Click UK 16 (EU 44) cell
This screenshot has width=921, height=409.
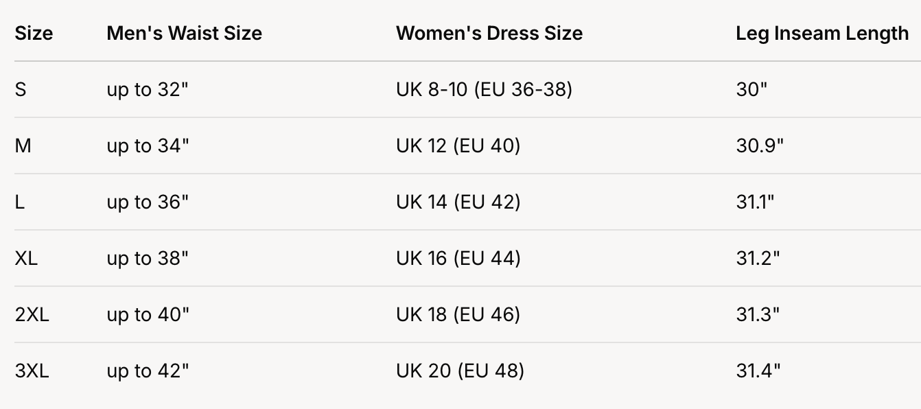coord(458,258)
